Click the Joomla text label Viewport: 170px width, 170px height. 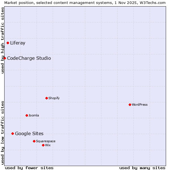click(34, 116)
